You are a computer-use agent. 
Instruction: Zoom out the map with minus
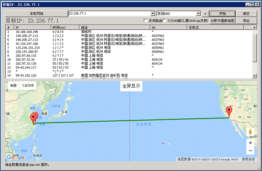coord(250,151)
